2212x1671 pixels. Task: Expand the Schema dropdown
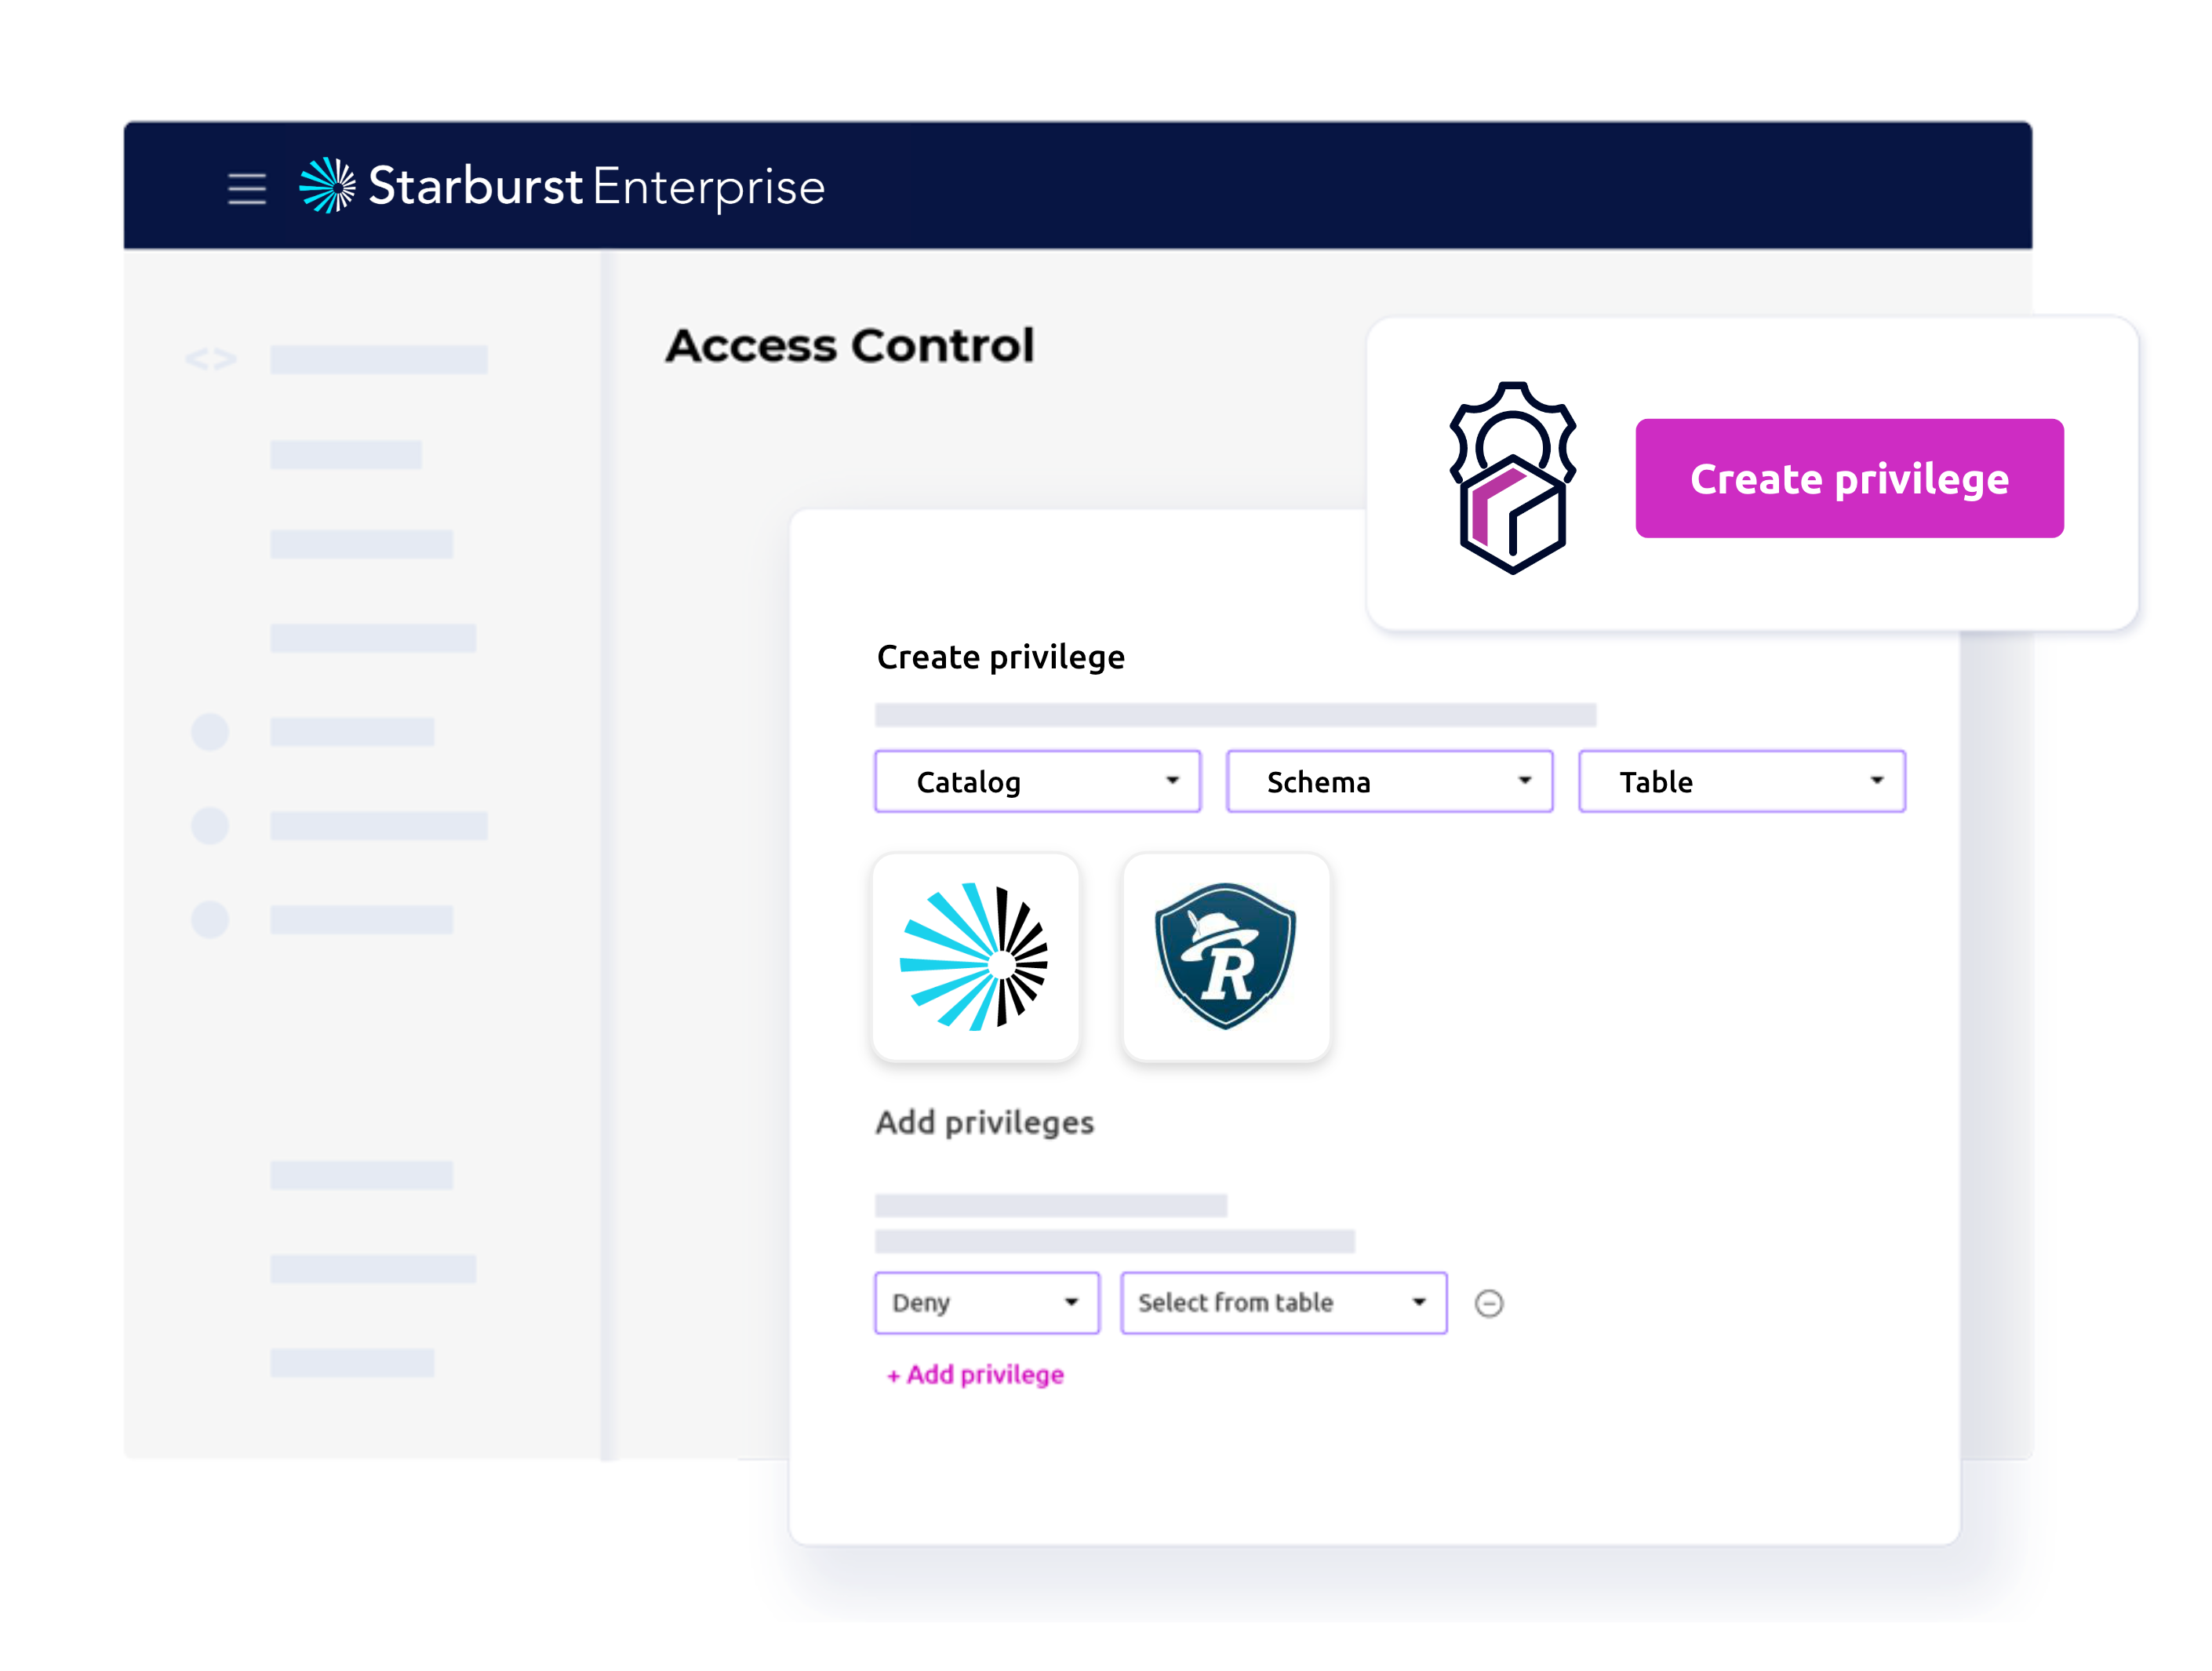[x=1389, y=781]
